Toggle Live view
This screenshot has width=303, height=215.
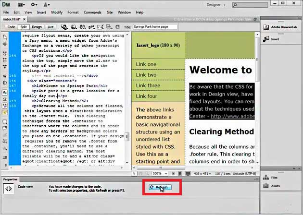pyautogui.click(x=50, y=27)
